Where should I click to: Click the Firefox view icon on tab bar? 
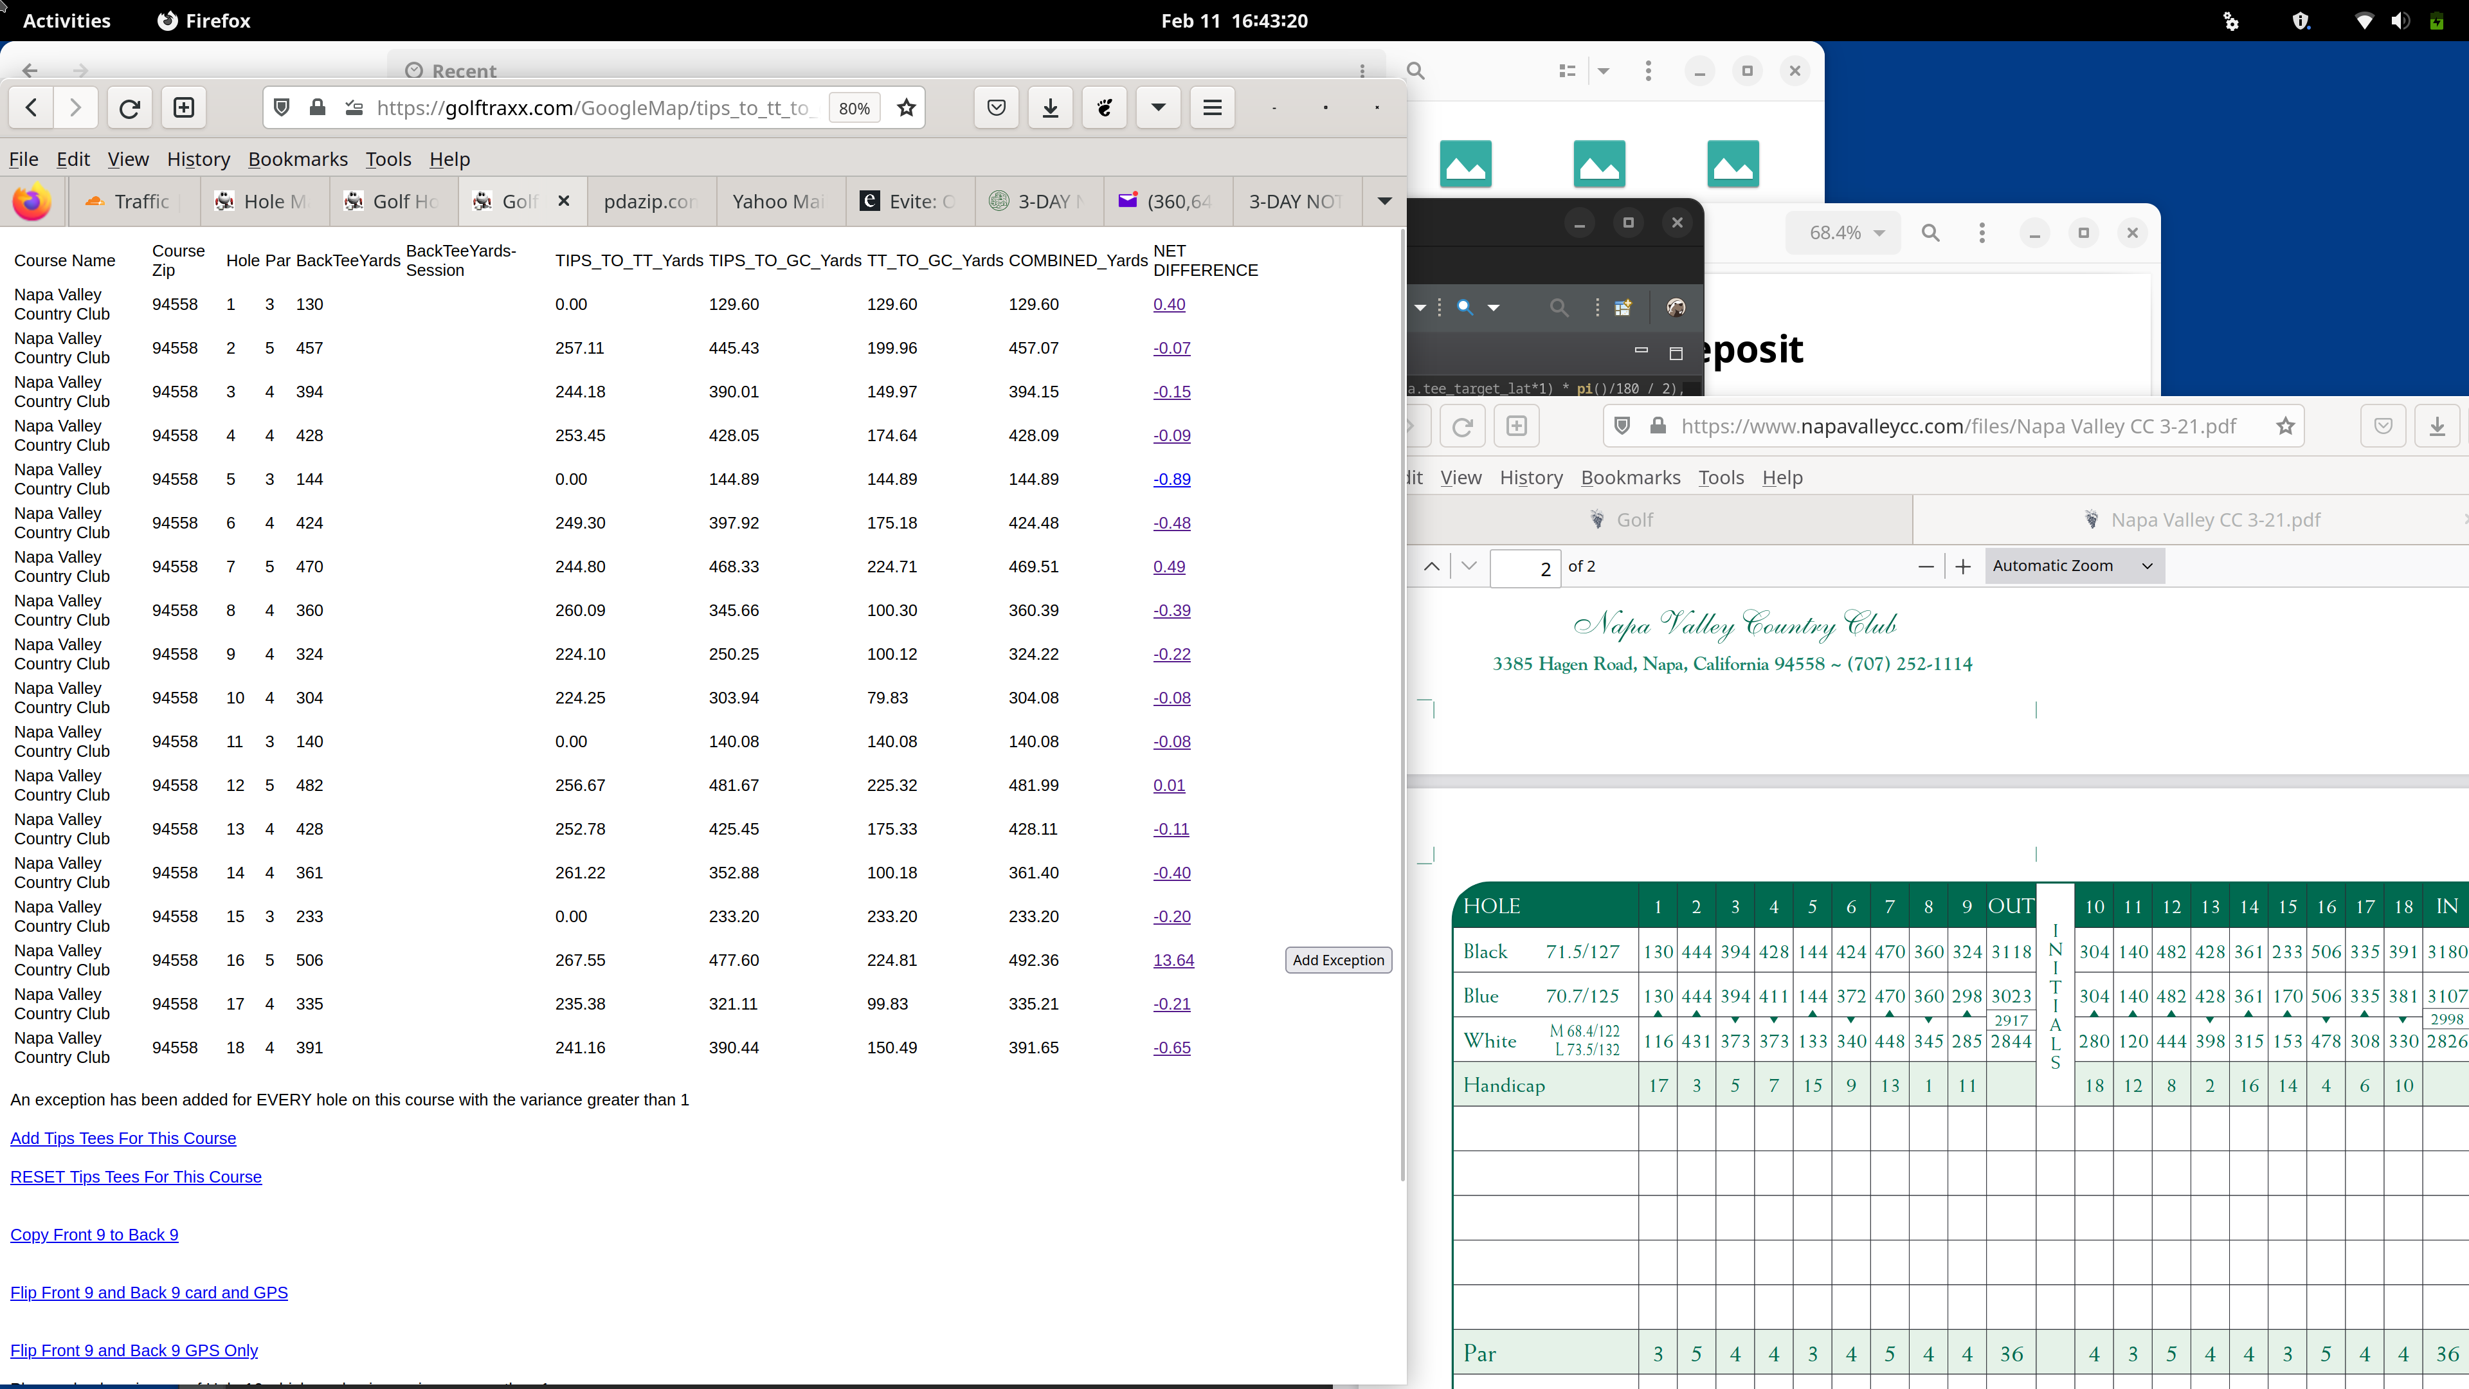[x=32, y=201]
